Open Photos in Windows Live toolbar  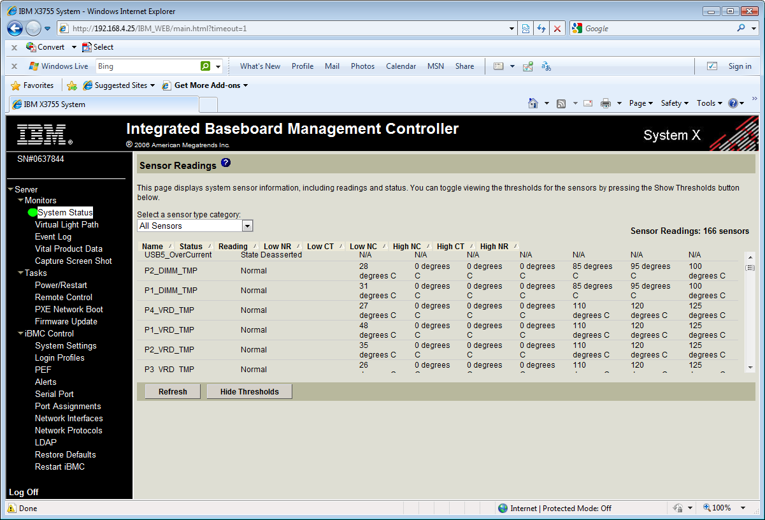point(362,66)
